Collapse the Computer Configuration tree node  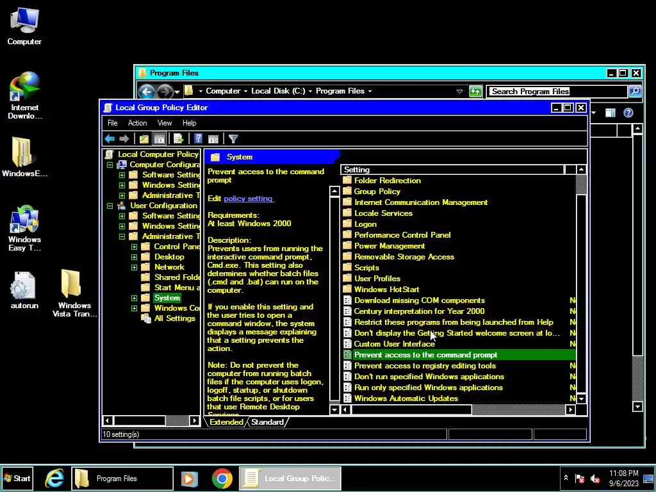click(110, 165)
